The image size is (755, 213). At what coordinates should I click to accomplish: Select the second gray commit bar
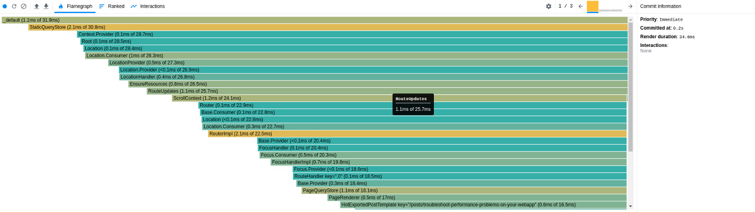(605, 10)
